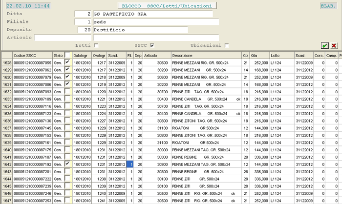
Task: Check the checkbox in row 1637
Action: point(68,128)
